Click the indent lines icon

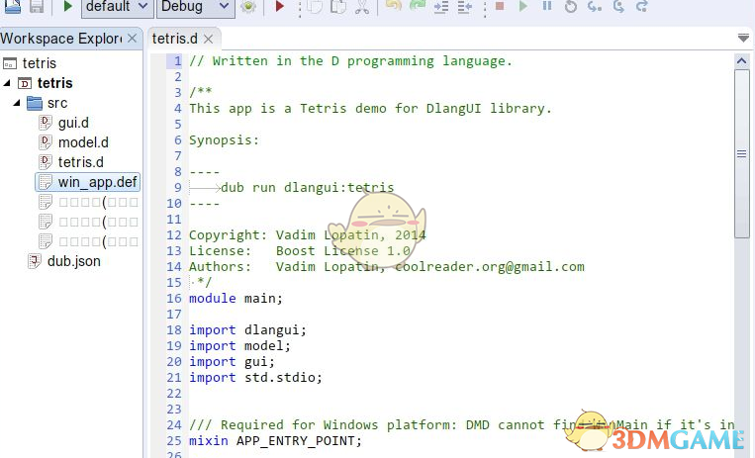point(440,7)
